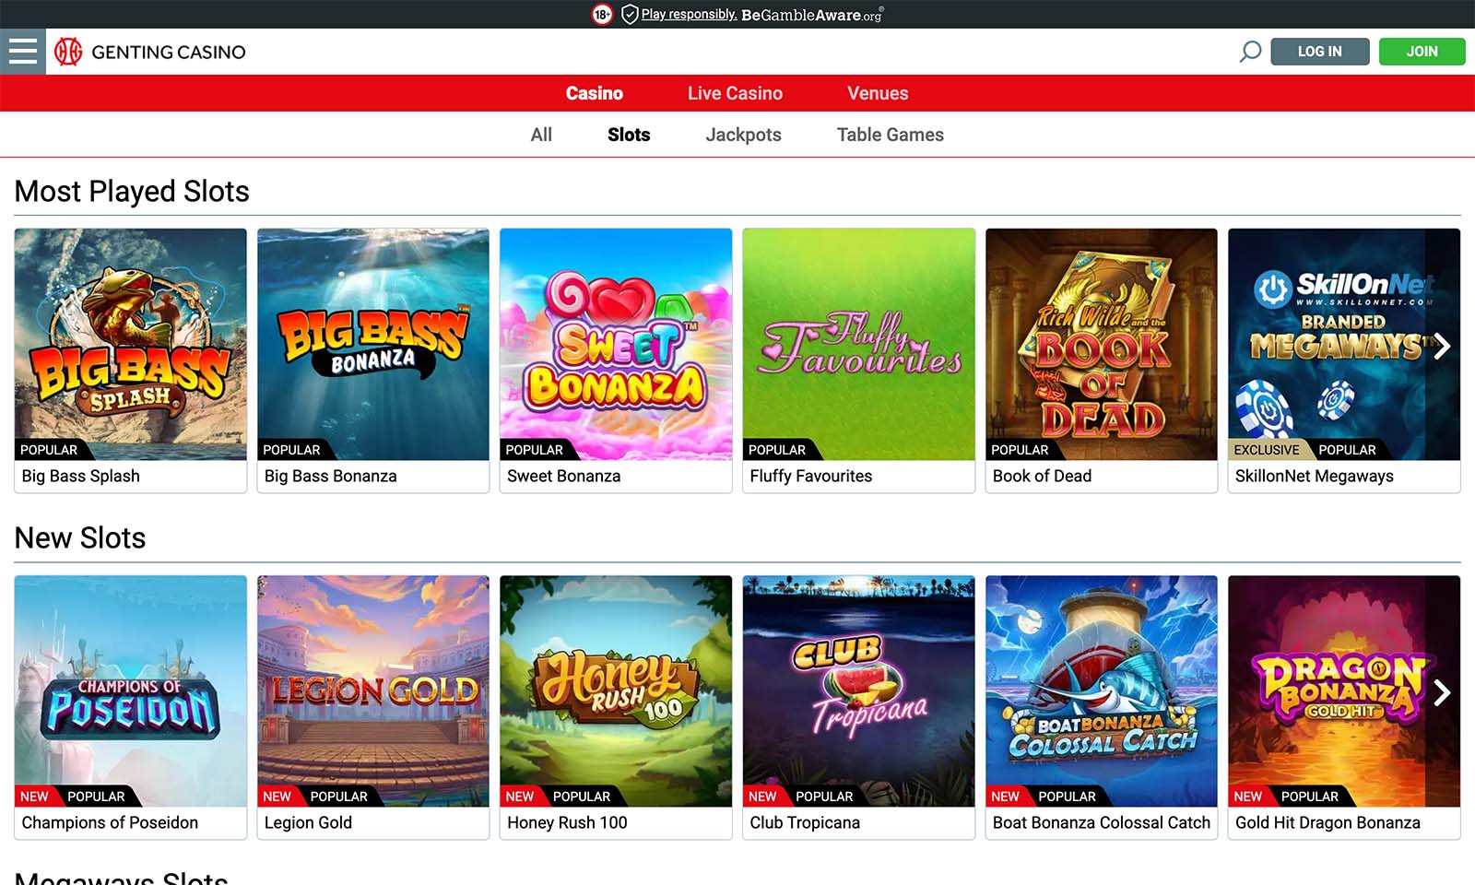
Task: Go to the Venues section
Action: coord(878,93)
